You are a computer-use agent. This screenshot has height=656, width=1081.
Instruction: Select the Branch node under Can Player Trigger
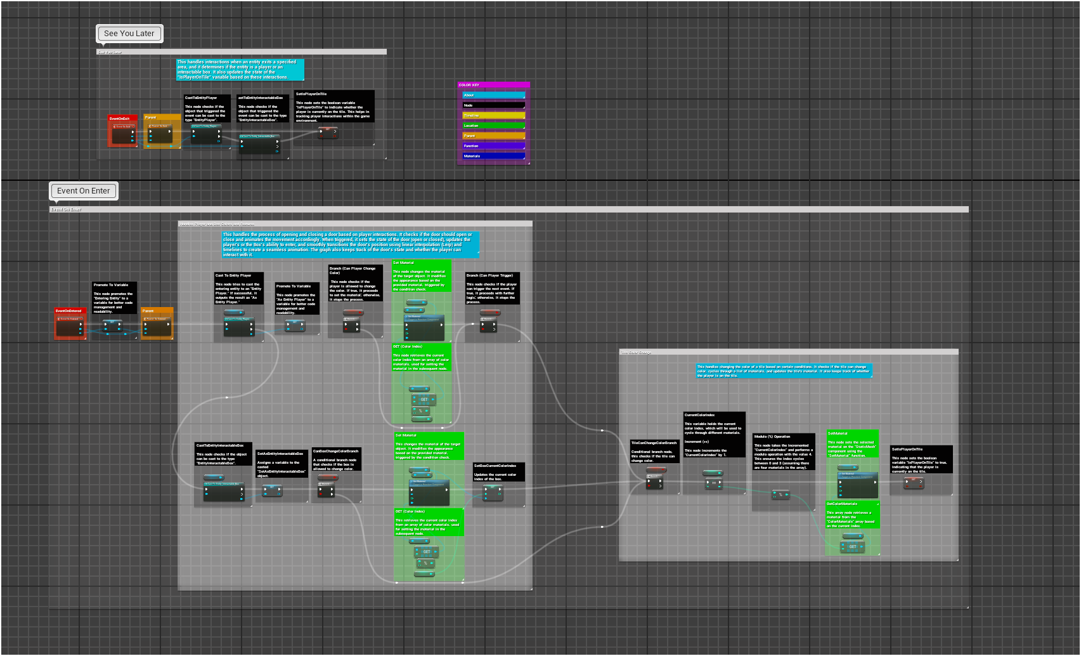(x=488, y=325)
